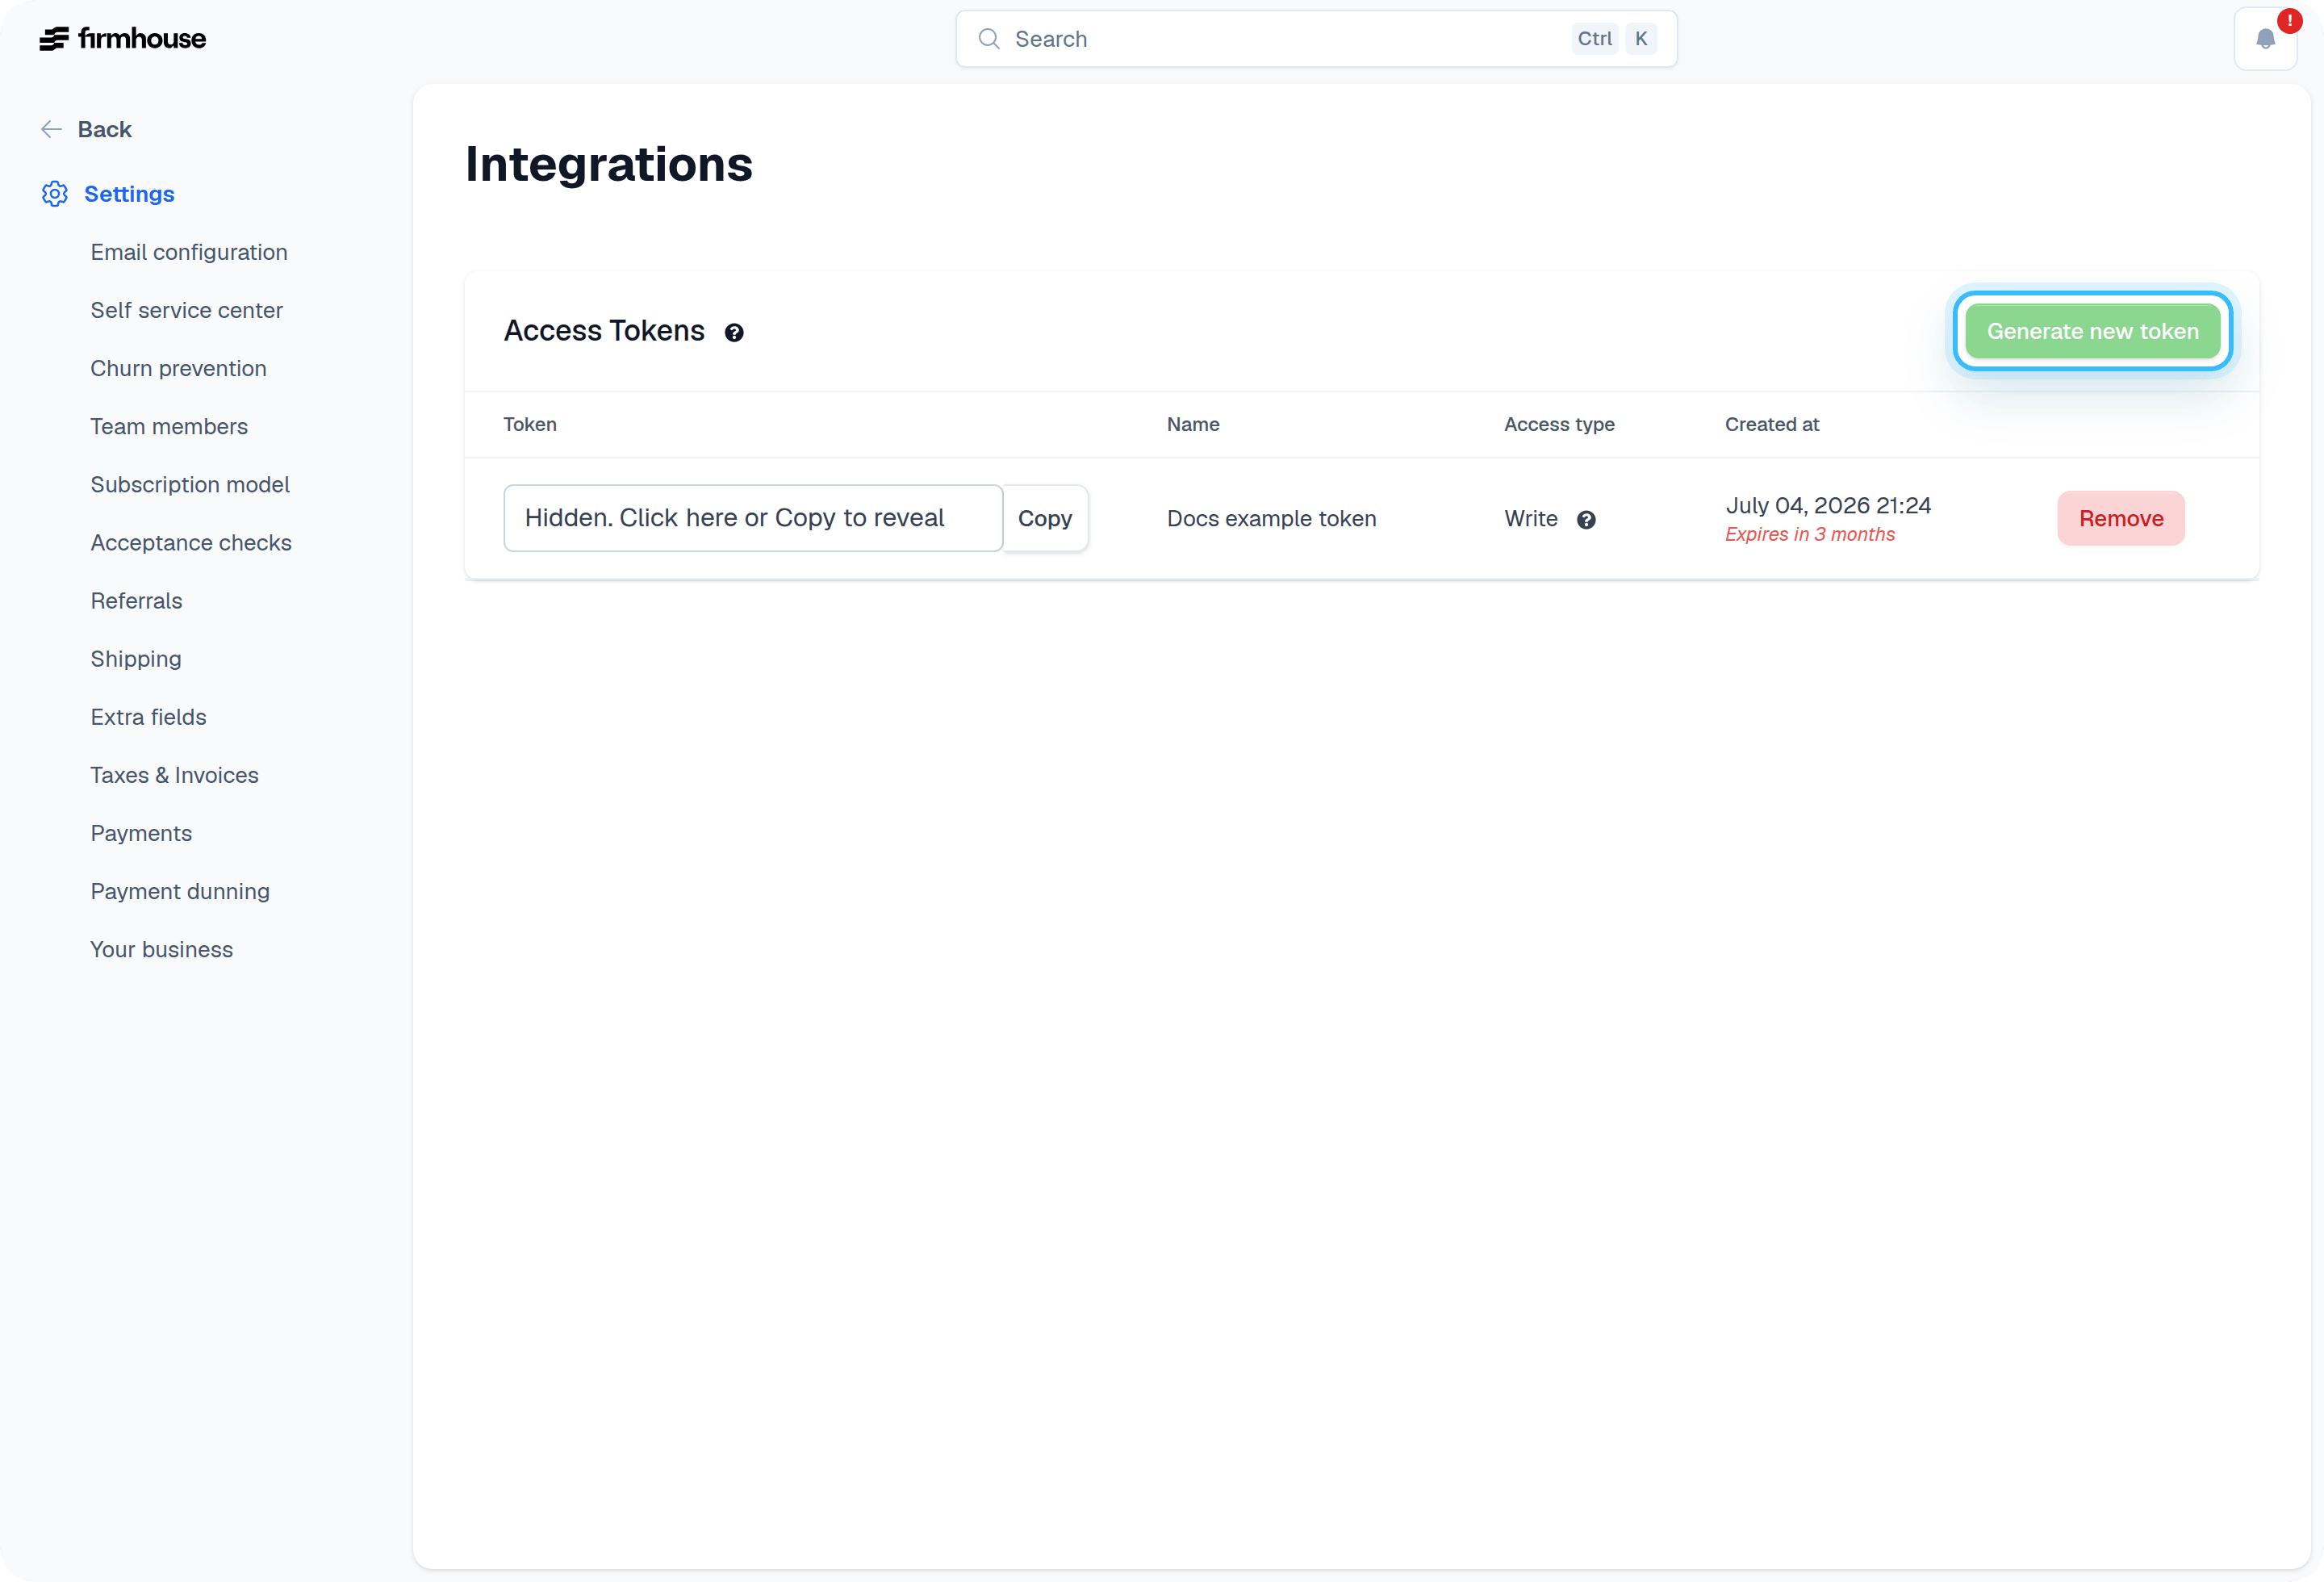The image size is (2324, 1582).
Task: Open the notifications bell
Action: [2265, 39]
